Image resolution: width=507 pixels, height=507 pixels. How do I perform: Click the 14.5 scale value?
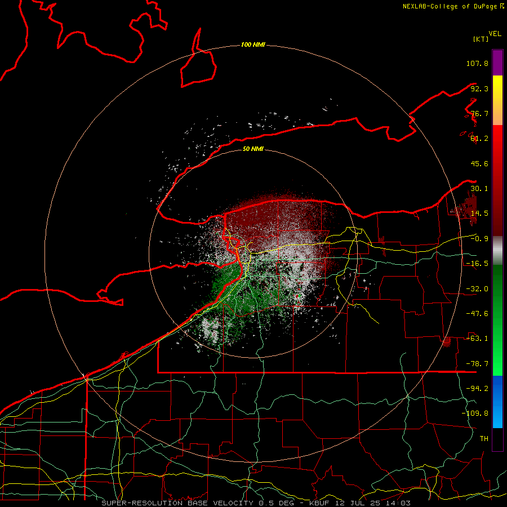(x=479, y=214)
